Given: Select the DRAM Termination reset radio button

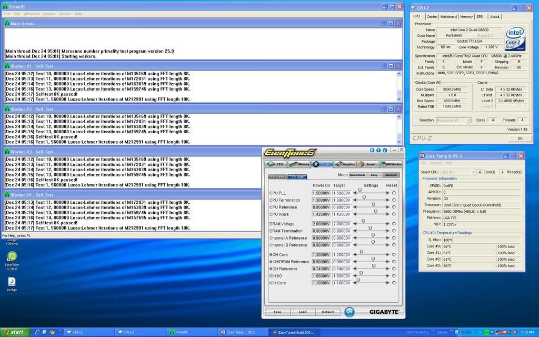Looking at the screenshot, I should (x=394, y=231).
